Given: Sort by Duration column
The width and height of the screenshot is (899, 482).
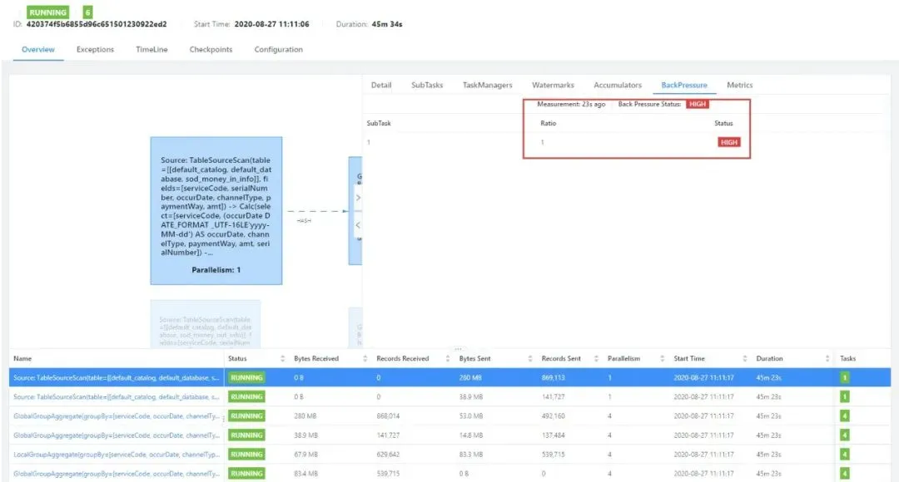Looking at the screenshot, I should (827, 358).
